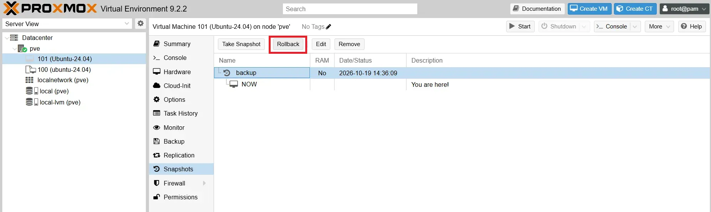Image resolution: width=711 pixels, height=212 pixels.
Task: Click the local-lvm storage icon
Action: pos(32,102)
